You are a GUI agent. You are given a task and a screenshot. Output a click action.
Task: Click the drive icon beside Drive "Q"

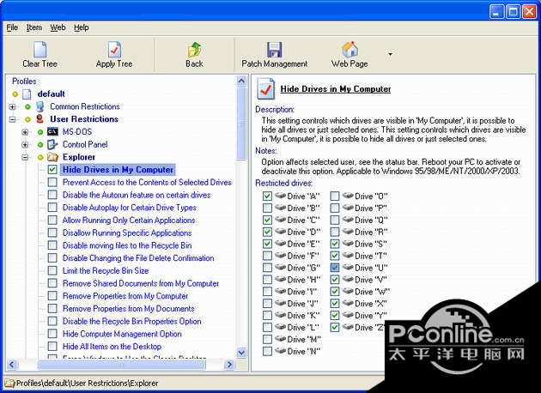[348, 220]
